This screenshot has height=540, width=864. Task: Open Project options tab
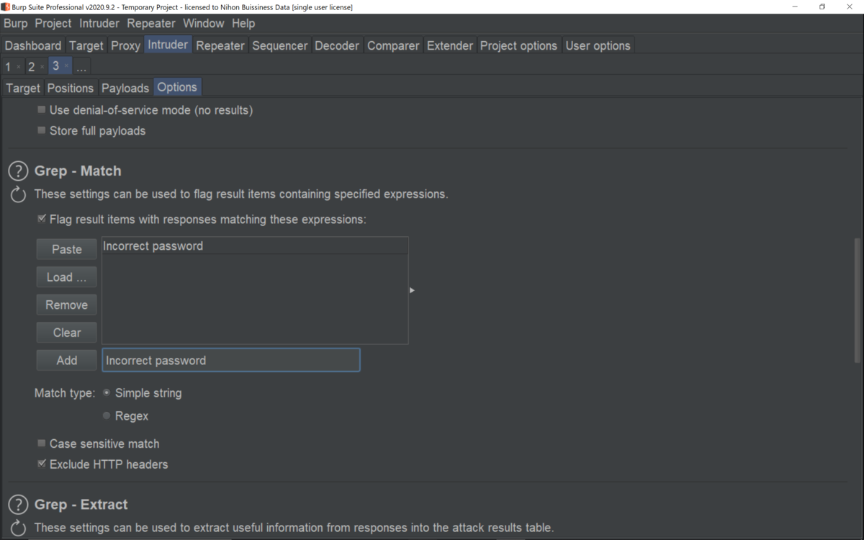pos(518,45)
